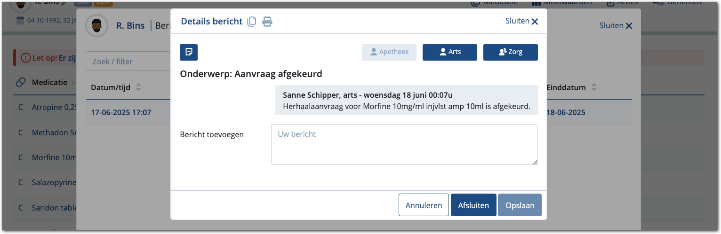
Task: Toggle the Arts recipient
Action: click(x=449, y=52)
